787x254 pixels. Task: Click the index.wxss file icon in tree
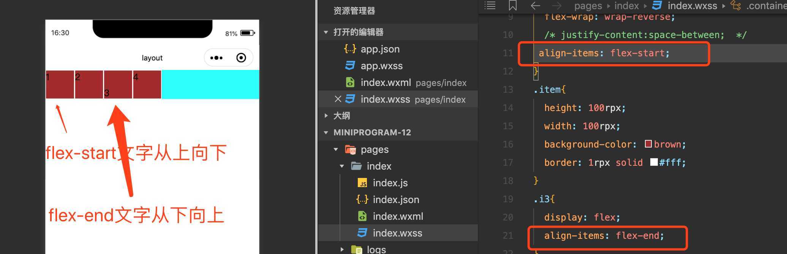point(362,233)
